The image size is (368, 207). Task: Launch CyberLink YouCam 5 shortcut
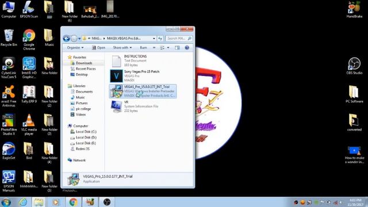coord(9,68)
